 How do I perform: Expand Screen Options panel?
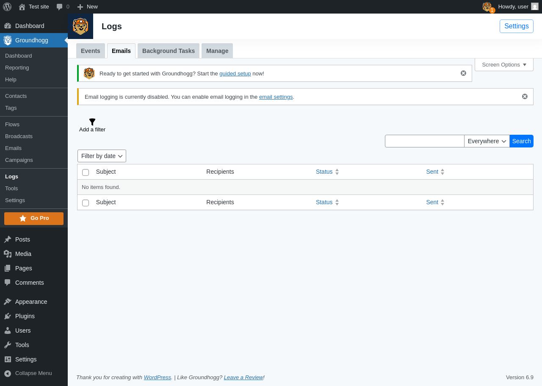click(504, 65)
